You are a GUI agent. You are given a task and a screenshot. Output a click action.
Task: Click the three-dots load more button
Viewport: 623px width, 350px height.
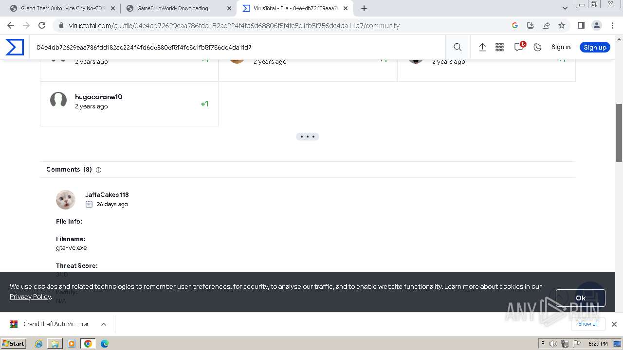coord(308,137)
